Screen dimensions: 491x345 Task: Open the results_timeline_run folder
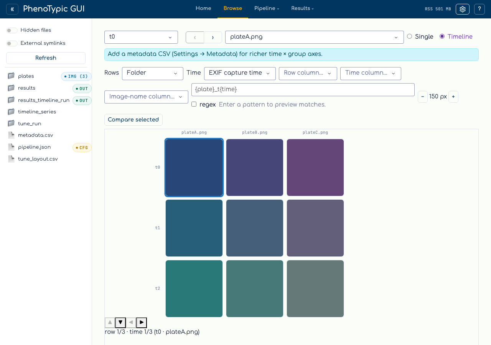(44, 100)
